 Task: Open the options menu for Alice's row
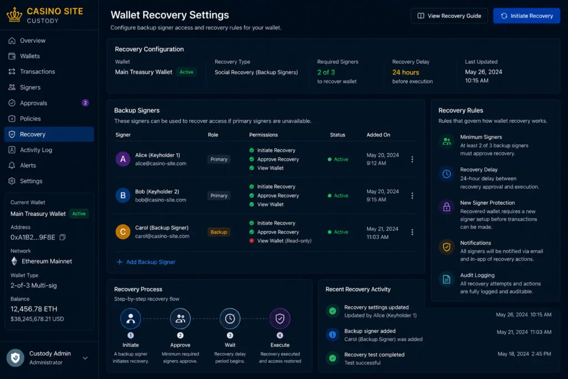(412, 159)
